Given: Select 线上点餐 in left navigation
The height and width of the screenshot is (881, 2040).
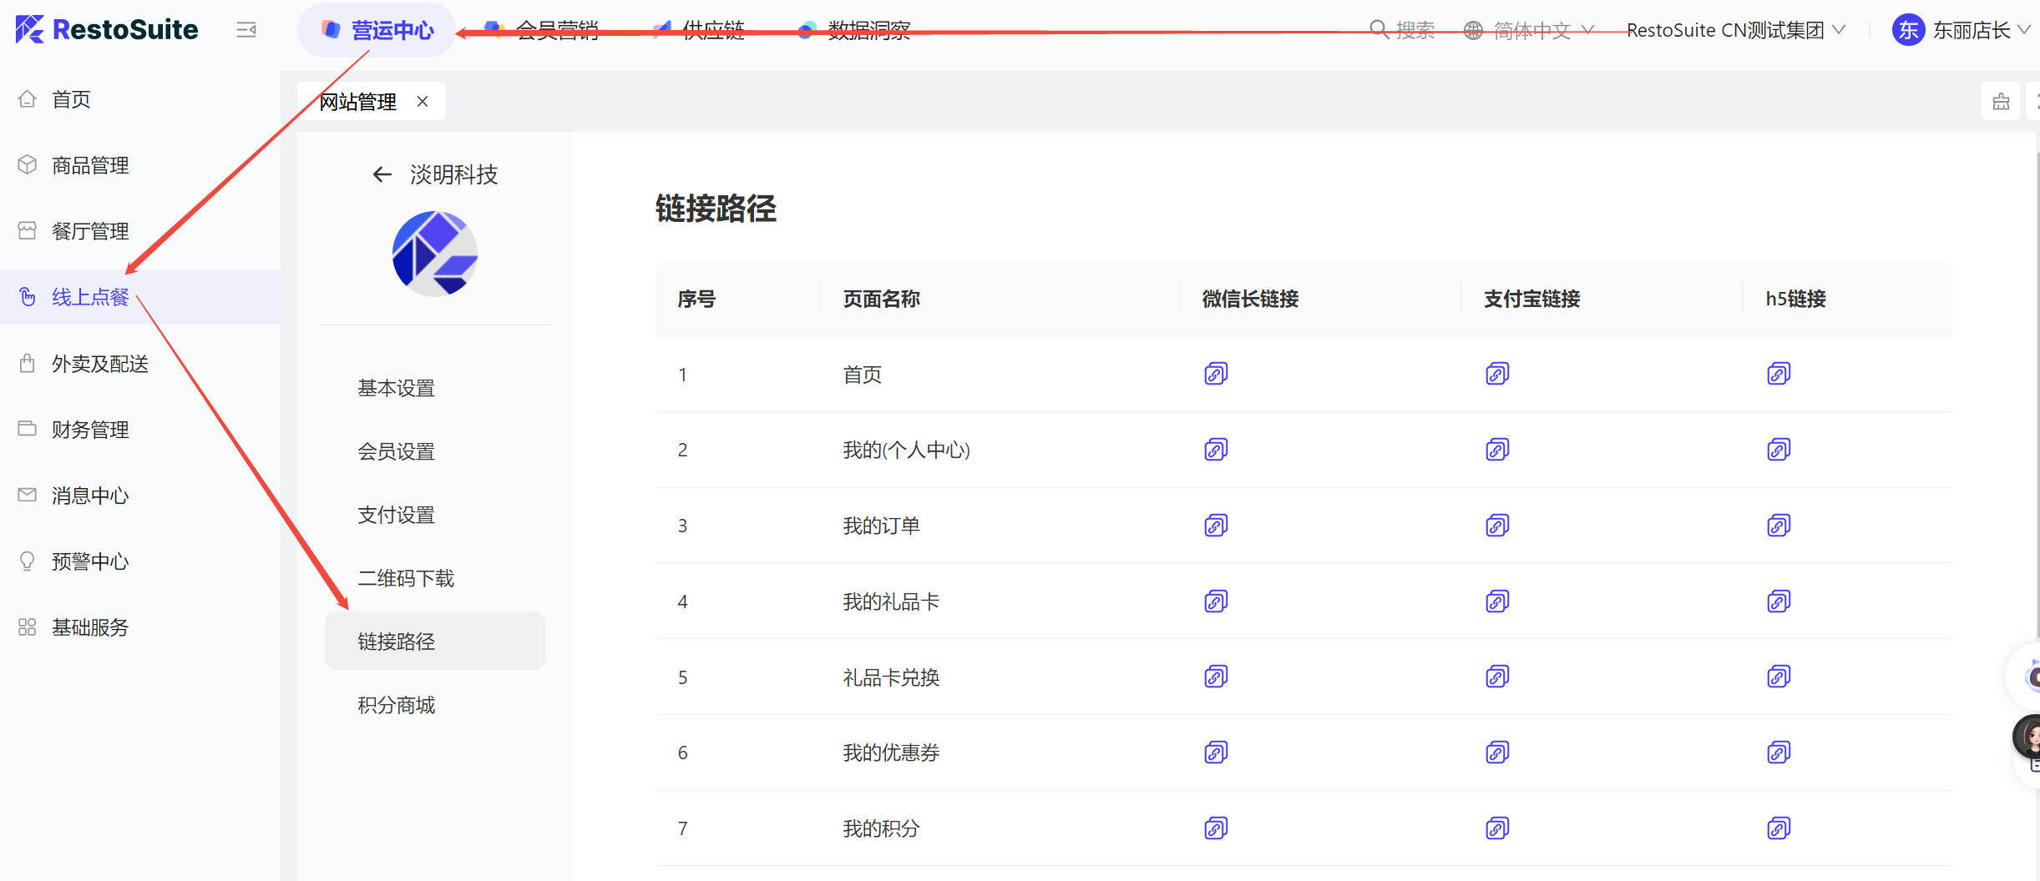Looking at the screenshot, I should (90, 297).
